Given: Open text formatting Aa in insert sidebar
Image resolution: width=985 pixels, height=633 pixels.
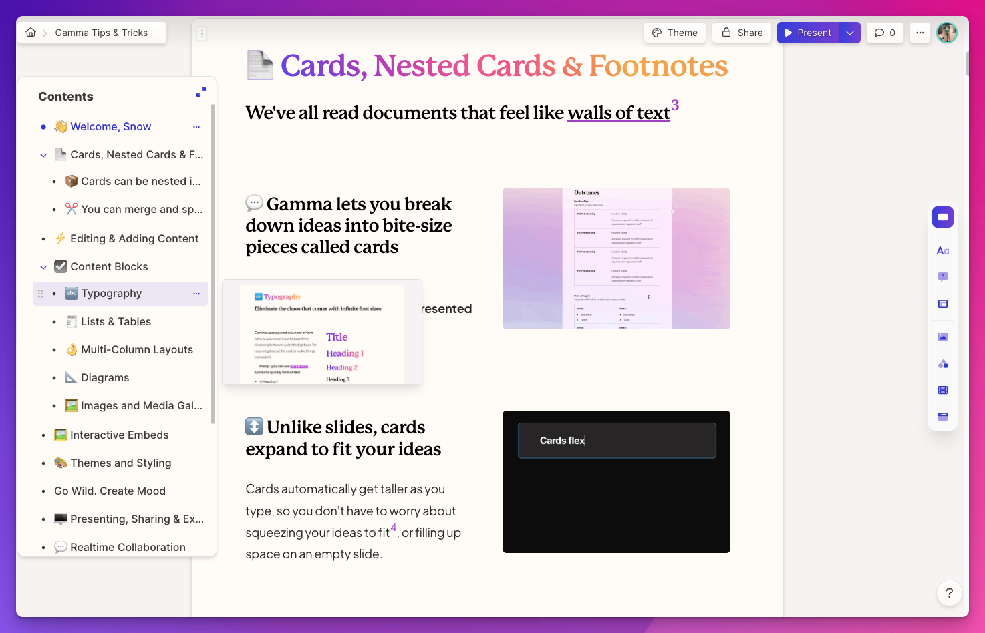Looking at the screenshot, I should pos(943,250).
